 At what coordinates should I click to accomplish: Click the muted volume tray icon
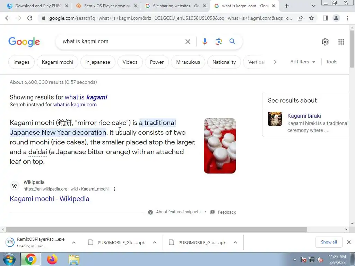[x=320, y=260]
